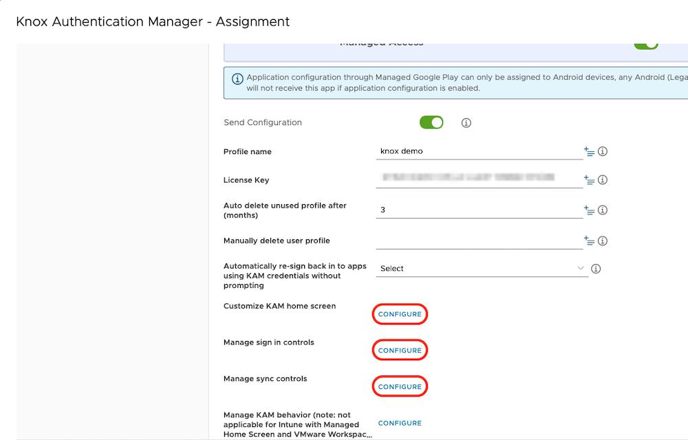The image size is (688, 440).
Task: Toggle the Send Configuration switch
Action: pyautogui.click(x=431, y=122)
